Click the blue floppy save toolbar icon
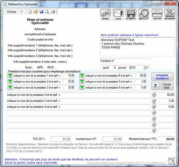Image resolution: width=179 pixels, height=167 pixels. 42,12
